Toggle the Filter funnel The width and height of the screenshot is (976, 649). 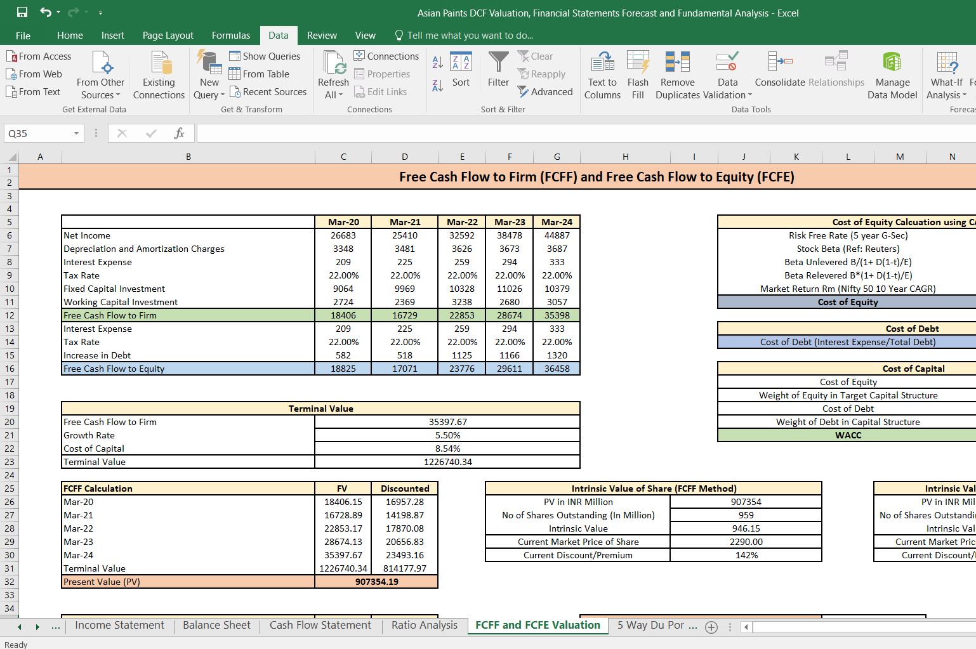(x=498, y=69)
